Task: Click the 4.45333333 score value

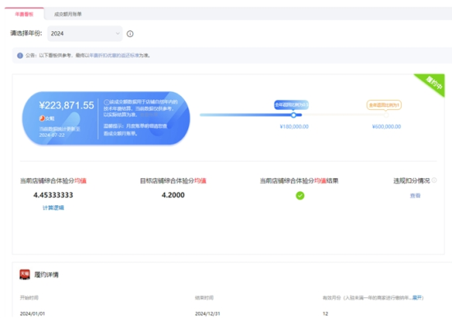Action: pyautogui.click(x=53, y=195)
